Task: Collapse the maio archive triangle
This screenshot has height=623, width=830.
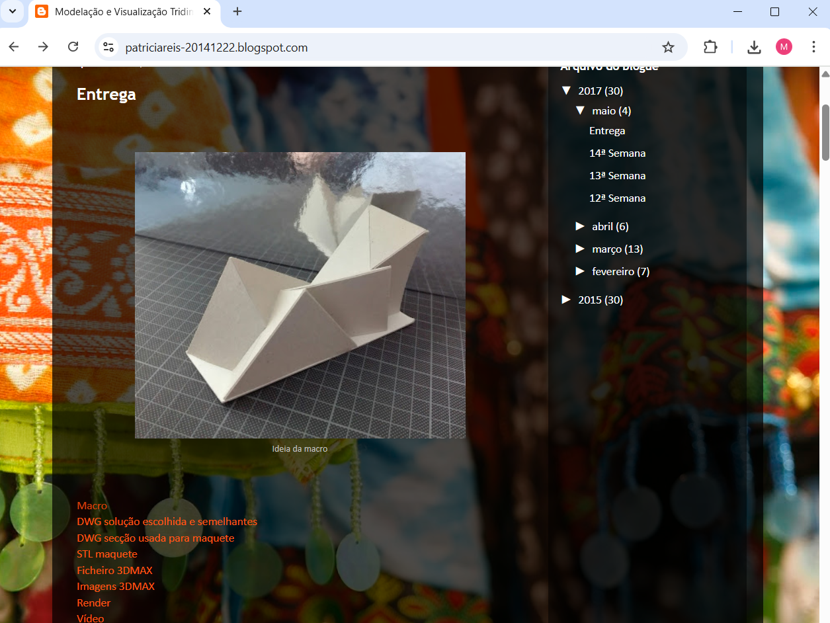Action: (x=580, y=110)
